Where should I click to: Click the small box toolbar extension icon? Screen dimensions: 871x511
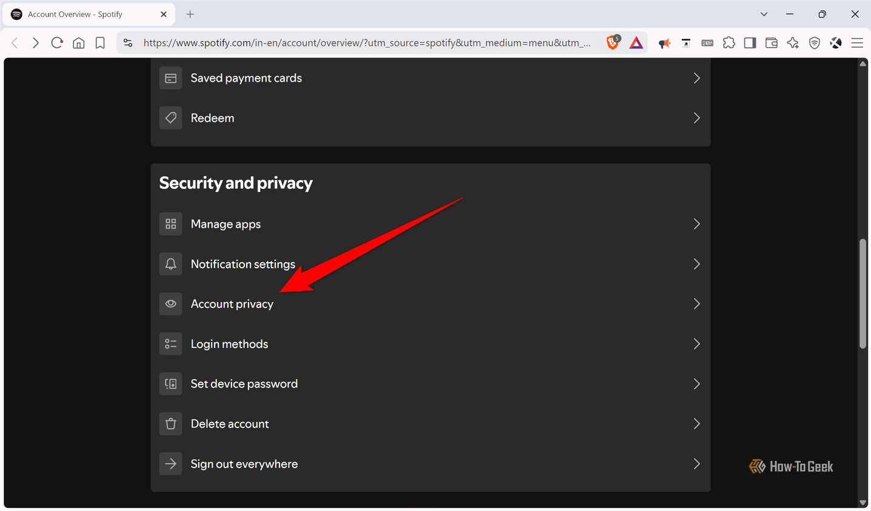pyautogui.click(x=686, y=43)
